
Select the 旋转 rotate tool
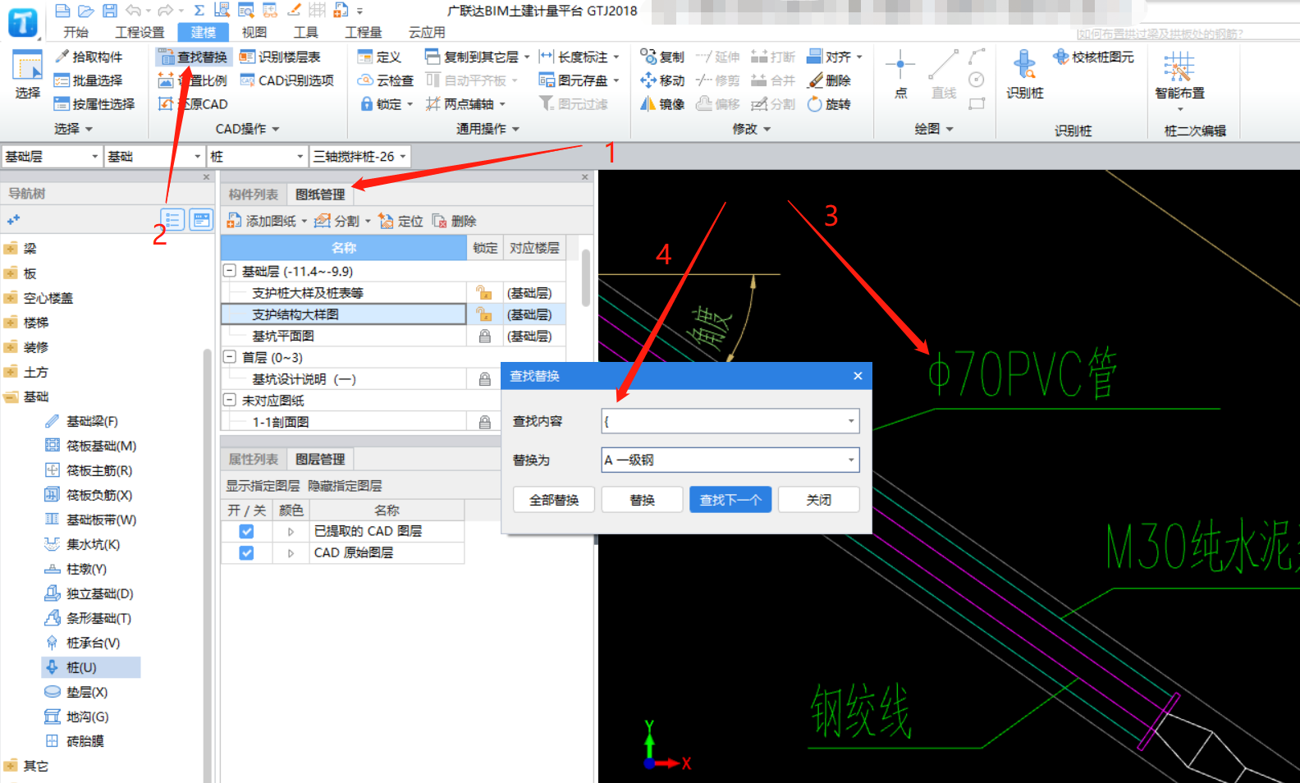830,104
